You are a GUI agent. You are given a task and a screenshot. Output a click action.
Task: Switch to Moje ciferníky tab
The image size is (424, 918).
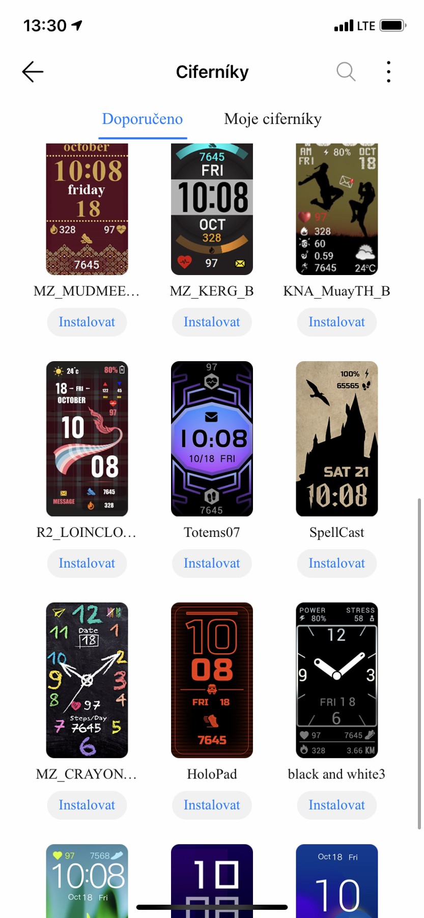[x=273, y=119]
